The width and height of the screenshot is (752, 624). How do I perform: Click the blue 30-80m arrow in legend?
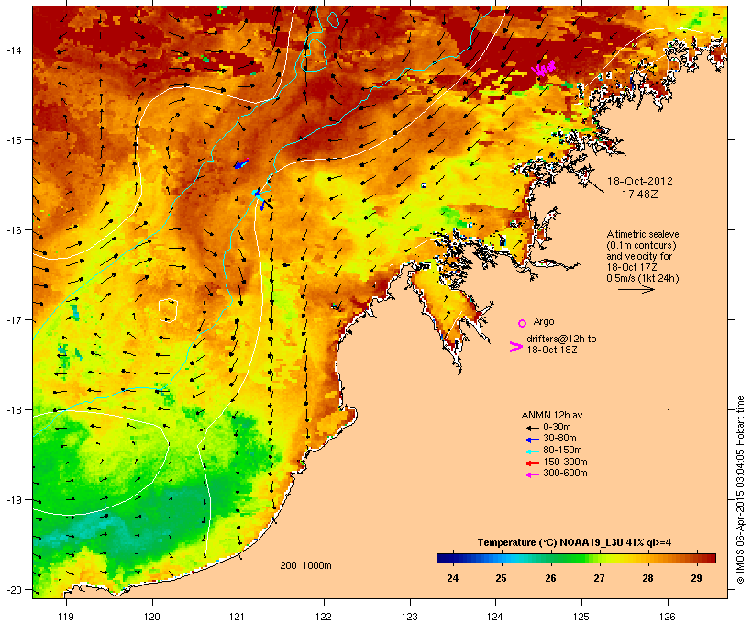532,440
